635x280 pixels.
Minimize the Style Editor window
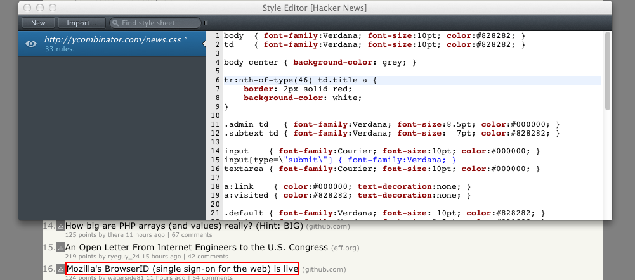[x=40, y=8]
